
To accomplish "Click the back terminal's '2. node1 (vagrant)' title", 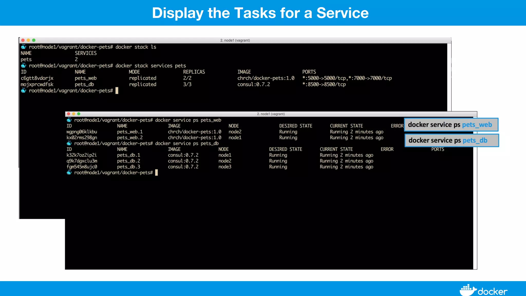I will click(235, 40).
